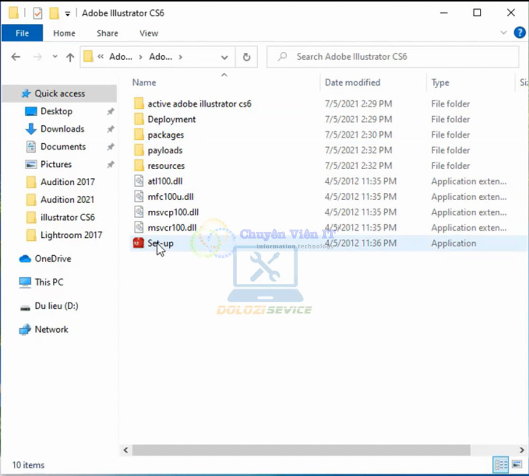The image size is (529, 476).
Task: Click the Properties checkmark icon in title bar
Action: coord(38,13)
